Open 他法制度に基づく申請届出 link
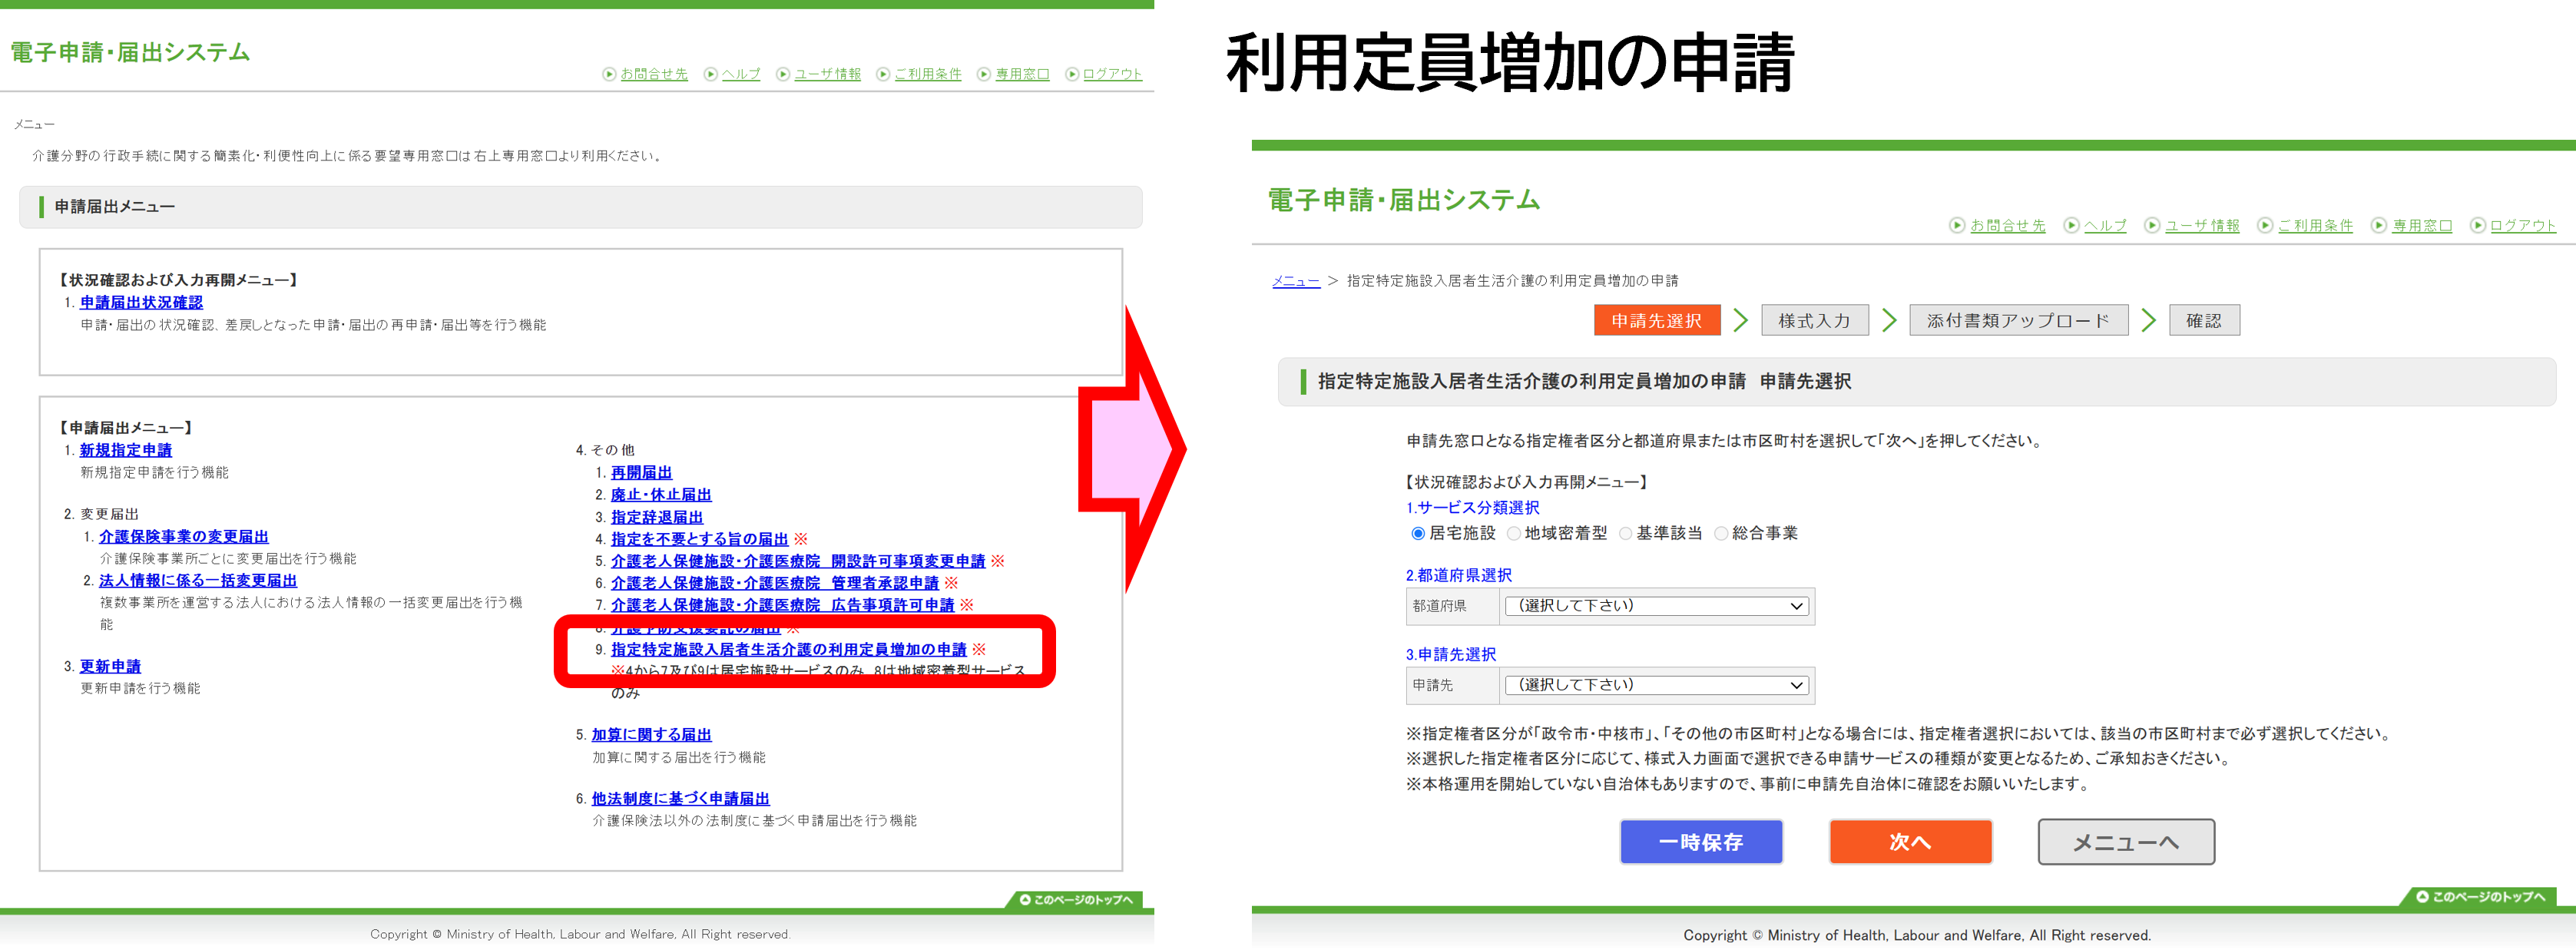The image size is (2576, 950). click(680, 799)
